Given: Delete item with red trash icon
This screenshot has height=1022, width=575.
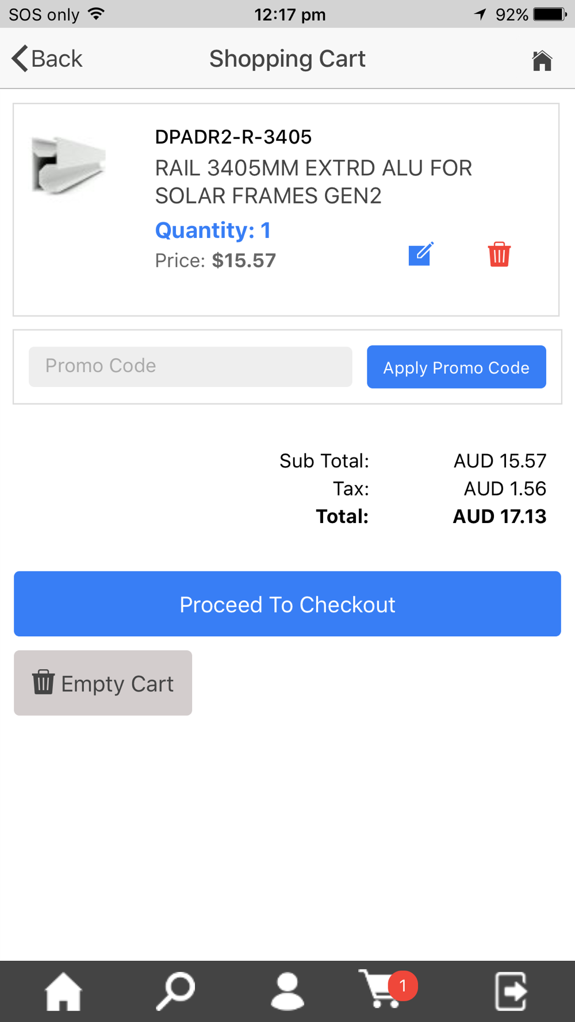Looking at the screenshot, I should [x=499, y=254].
